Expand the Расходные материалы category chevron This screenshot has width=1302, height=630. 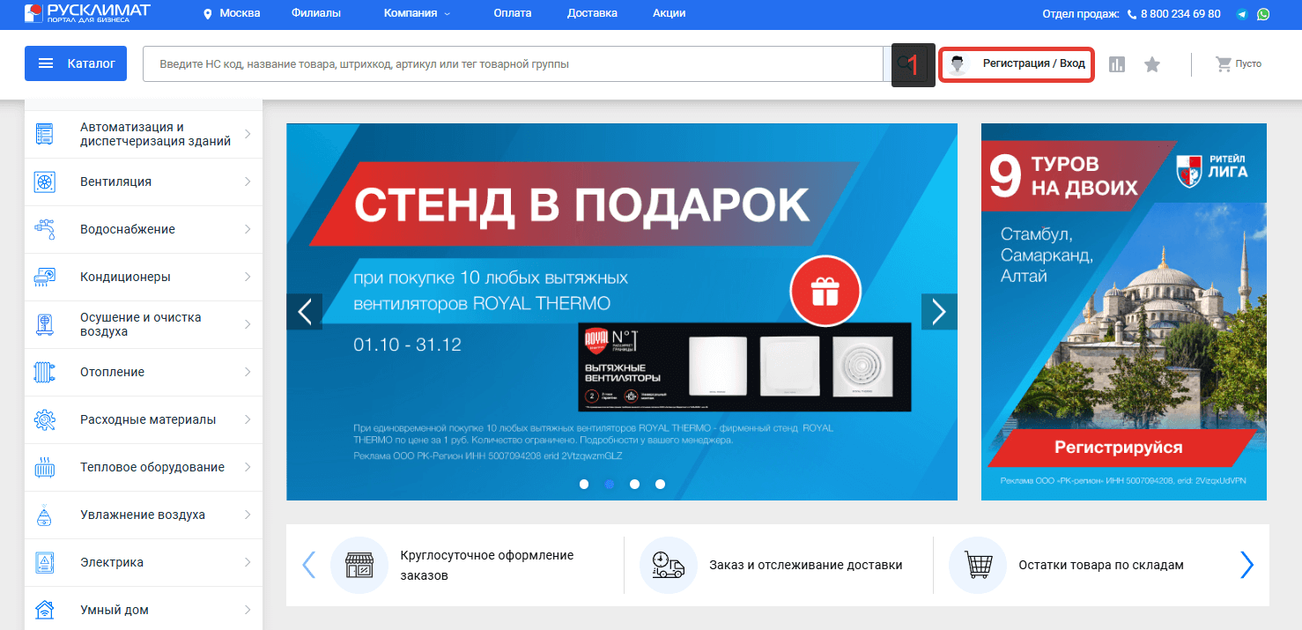(x=248, y=419)
